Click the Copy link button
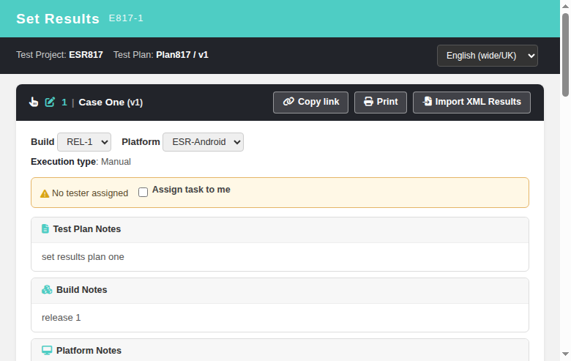The height and width of the screenshot is (361, 571). click(310, 103)
